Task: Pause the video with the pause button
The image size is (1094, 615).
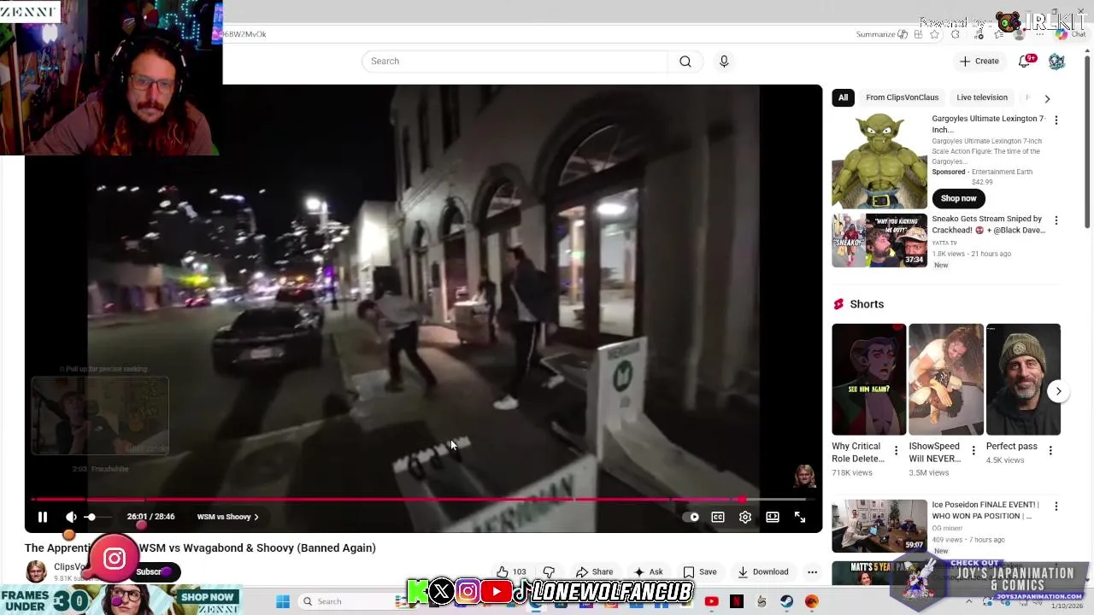Action: tap(43, 517)
